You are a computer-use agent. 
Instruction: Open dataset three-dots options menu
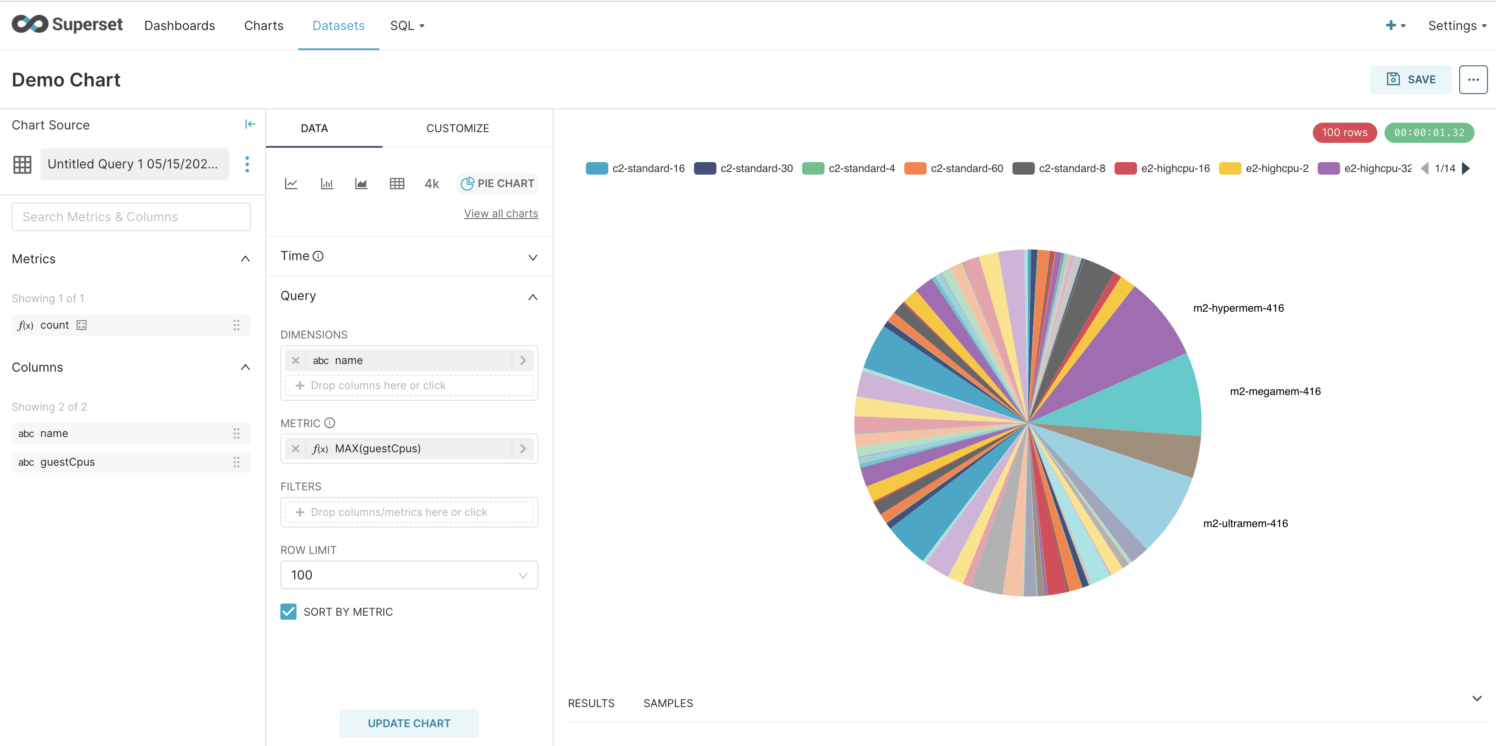click(x=247, y=164)
